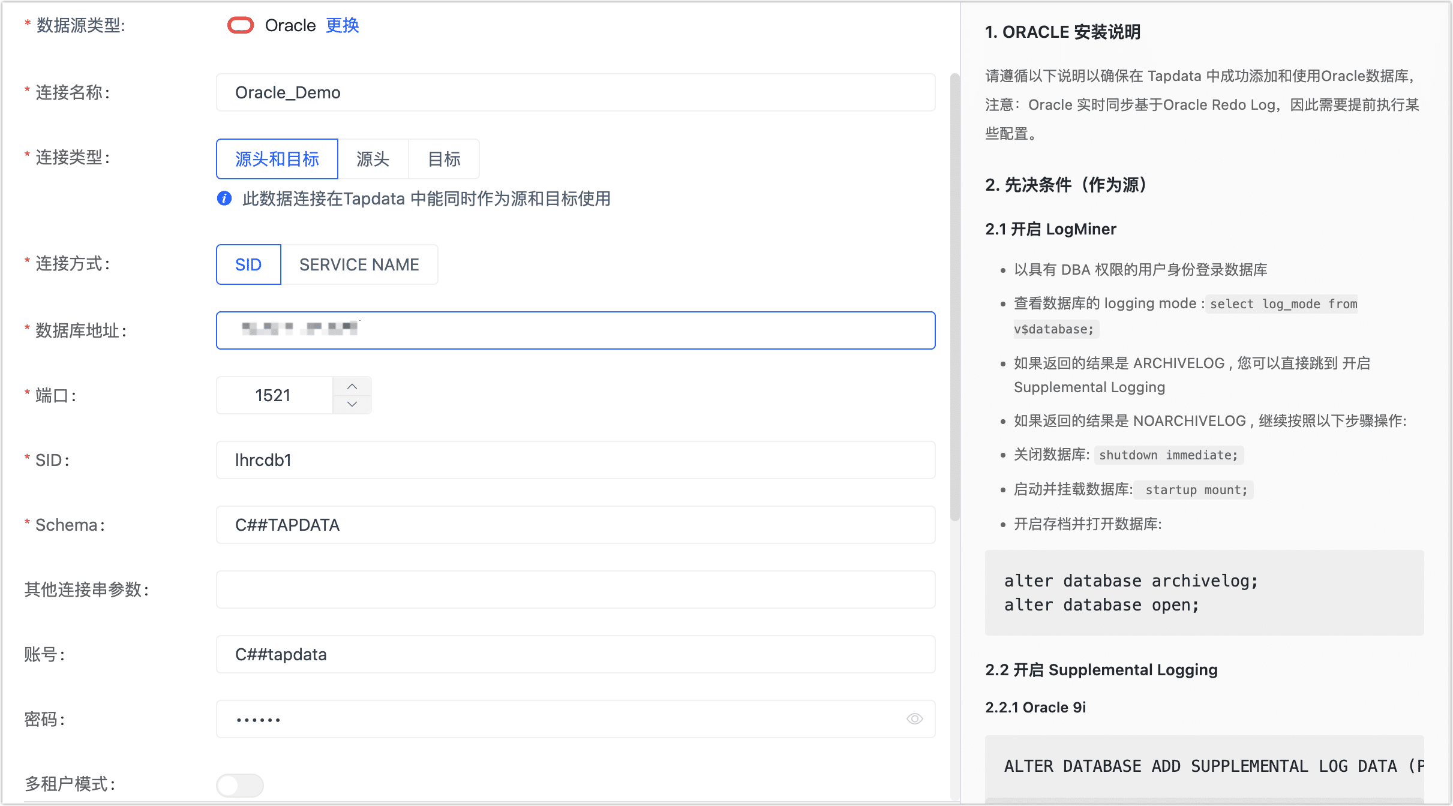Click the '以具有 DBA 权限的用户身份登录数据库' bullet
Image resolution: width=1453 pixels, height=806 pixels.
pos(1140,270)
